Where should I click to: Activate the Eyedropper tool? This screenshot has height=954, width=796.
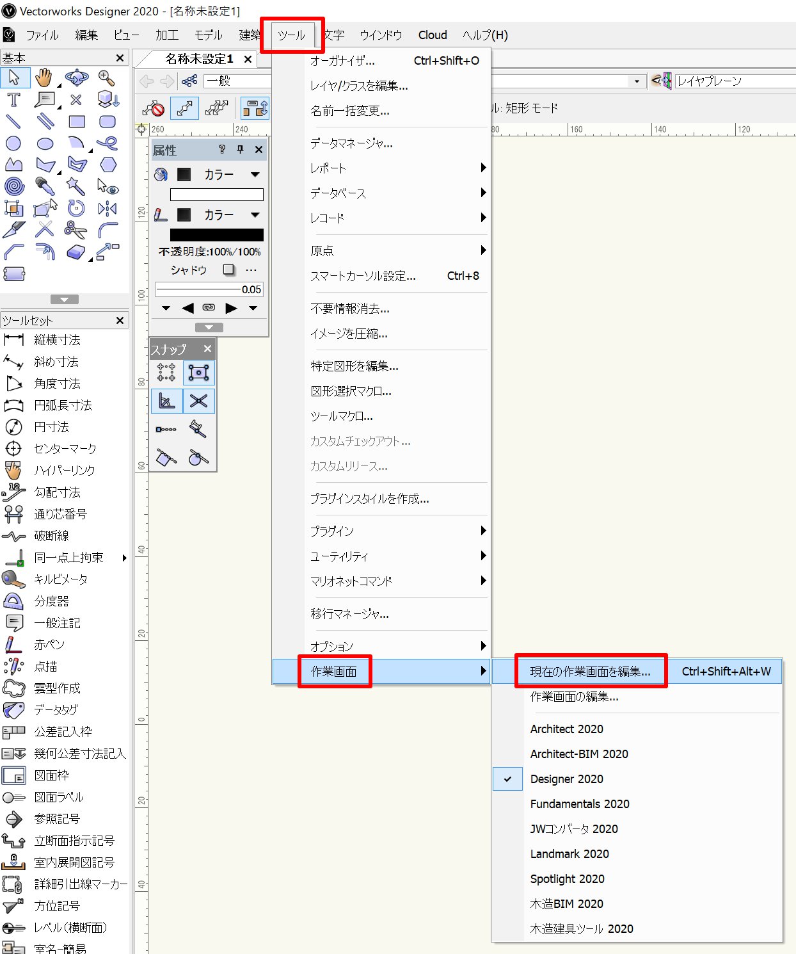[44, 186]
